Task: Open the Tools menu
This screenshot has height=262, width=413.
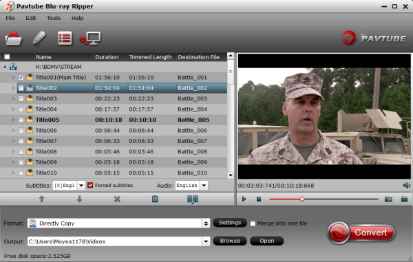Action: point(54,18)
